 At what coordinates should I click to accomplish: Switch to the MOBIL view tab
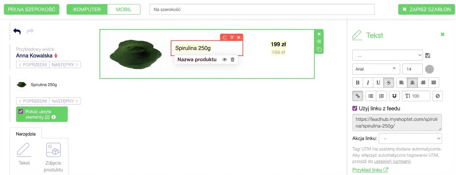124,9
